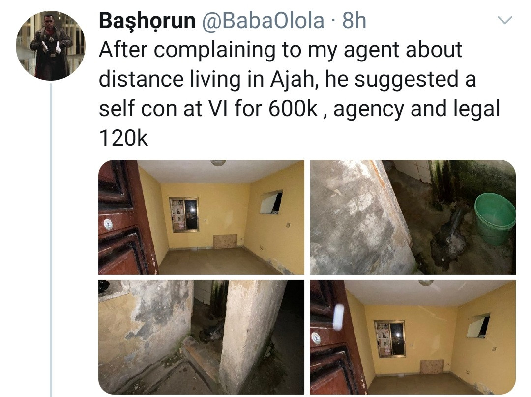Image resolution: width=531 pixels, height=397 pixels.
Task: View the bottom-left cracked wall photo
Action: [201, 337]
